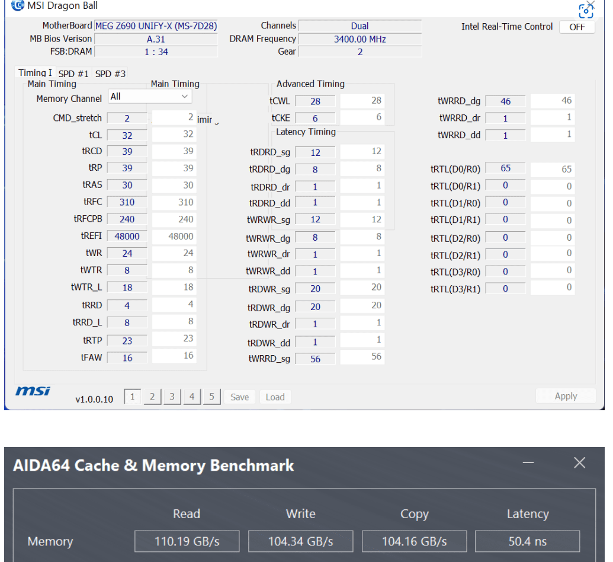Viewport: 613px width, 562px height.
Task: Click the MSI Dragon Ball app icon
Action: 17,5
